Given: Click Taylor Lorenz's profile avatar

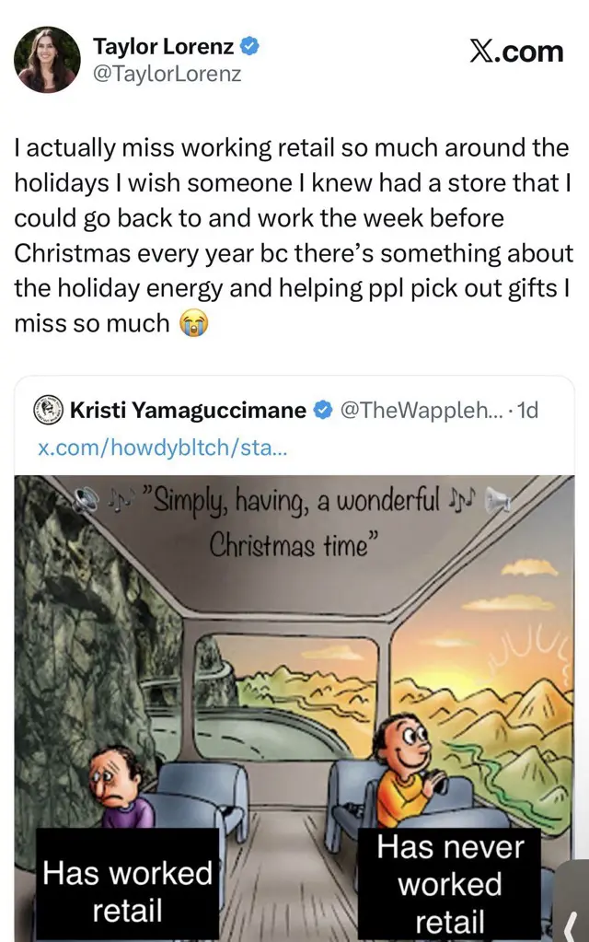Looking at the screenshot, I should pyautogui.click(x=46, y=60).
